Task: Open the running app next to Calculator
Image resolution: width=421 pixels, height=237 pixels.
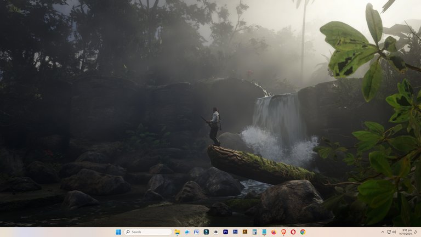Action: (264, 232)
